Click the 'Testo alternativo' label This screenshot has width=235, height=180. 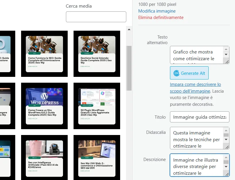pyautogui.click(x=157, y=40)
